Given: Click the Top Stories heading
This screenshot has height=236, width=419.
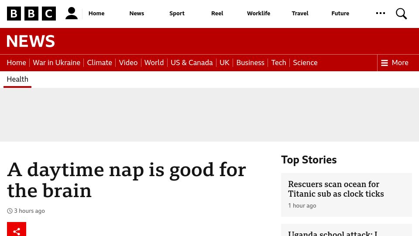Looking at the screenshot, I should click(309, 160).
